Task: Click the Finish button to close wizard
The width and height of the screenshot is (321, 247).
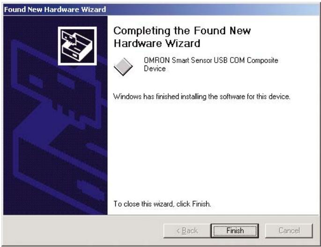Action: (235, 231)
